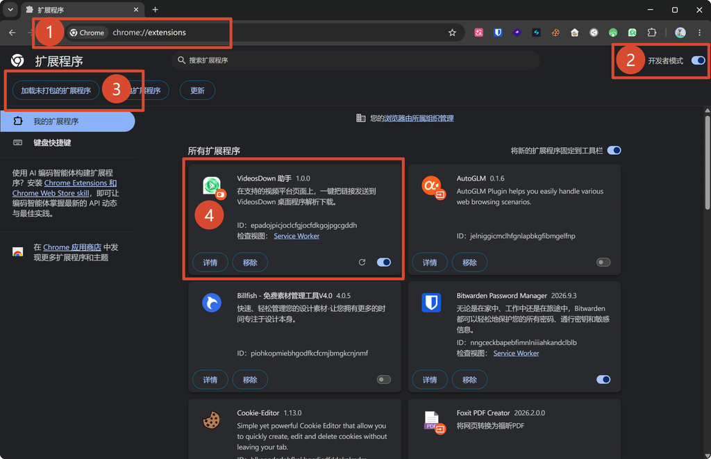Click the 更新 button
The image size is (711, 459).
197,91
